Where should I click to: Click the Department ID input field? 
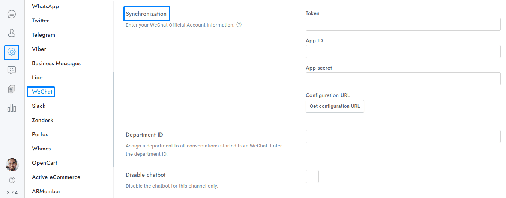click(x=403, y=136)
